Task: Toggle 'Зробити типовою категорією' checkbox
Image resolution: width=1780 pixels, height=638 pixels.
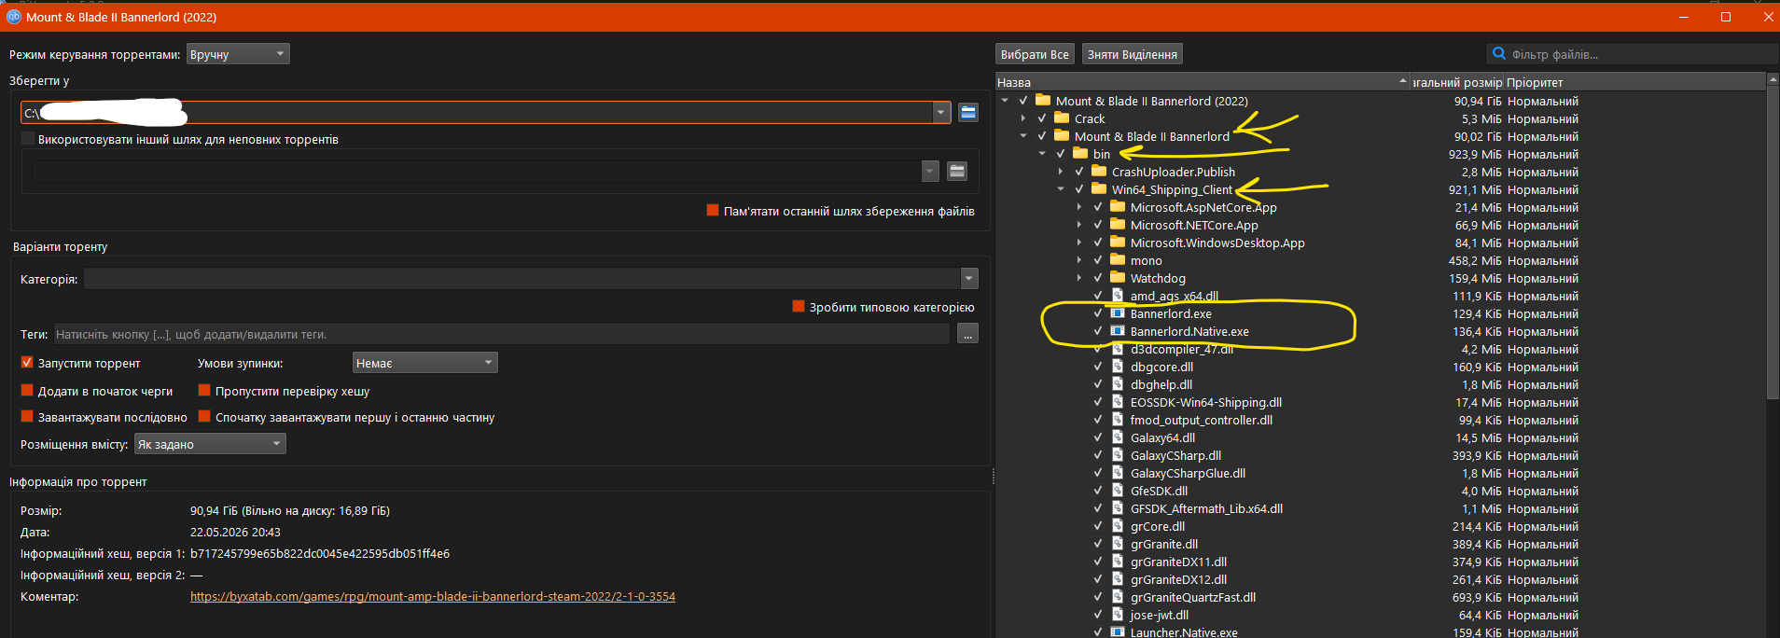Action: coord(799,307)
